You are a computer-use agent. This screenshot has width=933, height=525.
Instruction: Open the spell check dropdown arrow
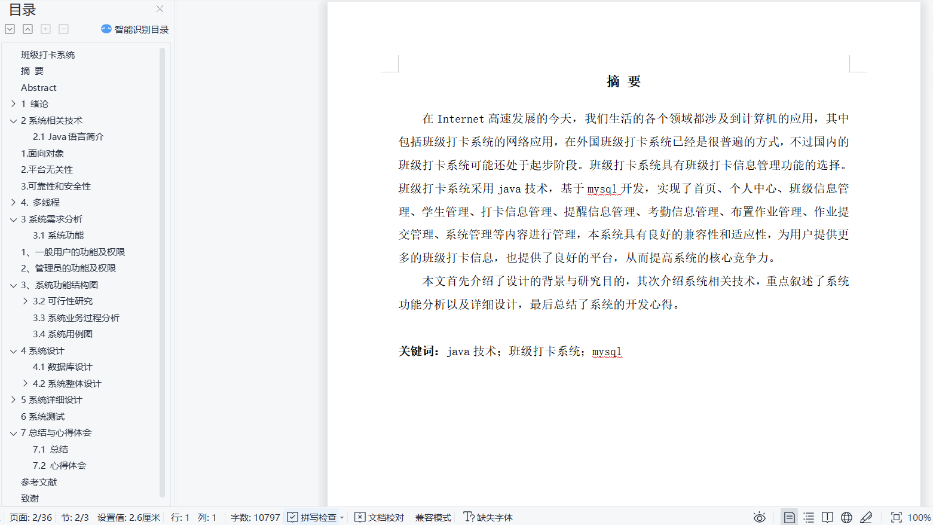pyautogui.click(x=342, y=518)
